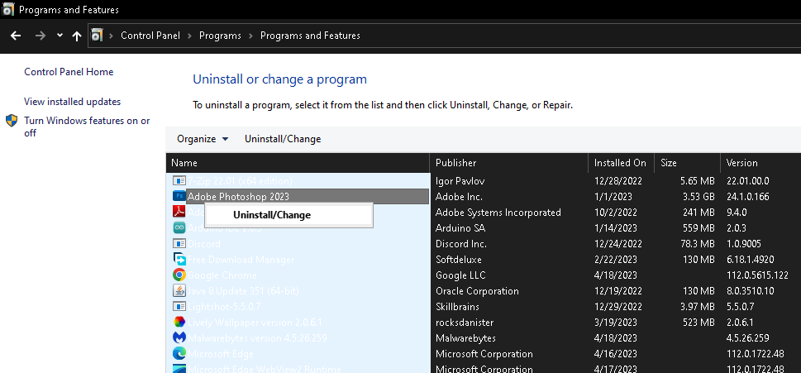801x373 pixels.
Task: Select the Microsoft Edge entry name
Action: point(221,354)
